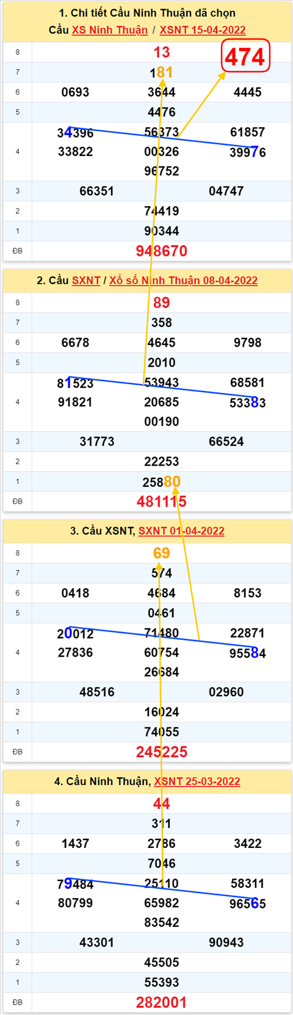The width and height of the screenshot is (293, 1015).
Task: Open the XS Ninh Thuận link
Action: (x=110, y=30)
